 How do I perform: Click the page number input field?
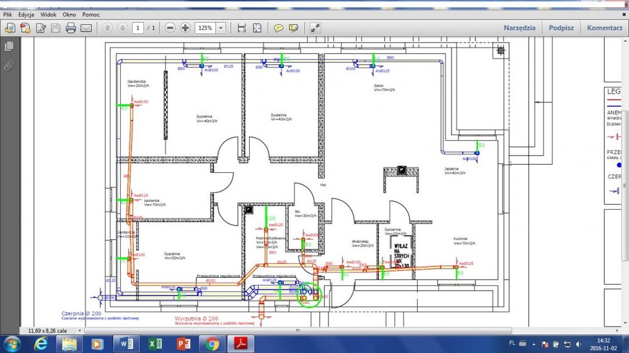(137, 28)
